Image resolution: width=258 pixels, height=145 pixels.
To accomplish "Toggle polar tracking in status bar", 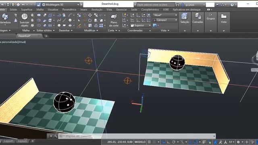I will [174, 142].
